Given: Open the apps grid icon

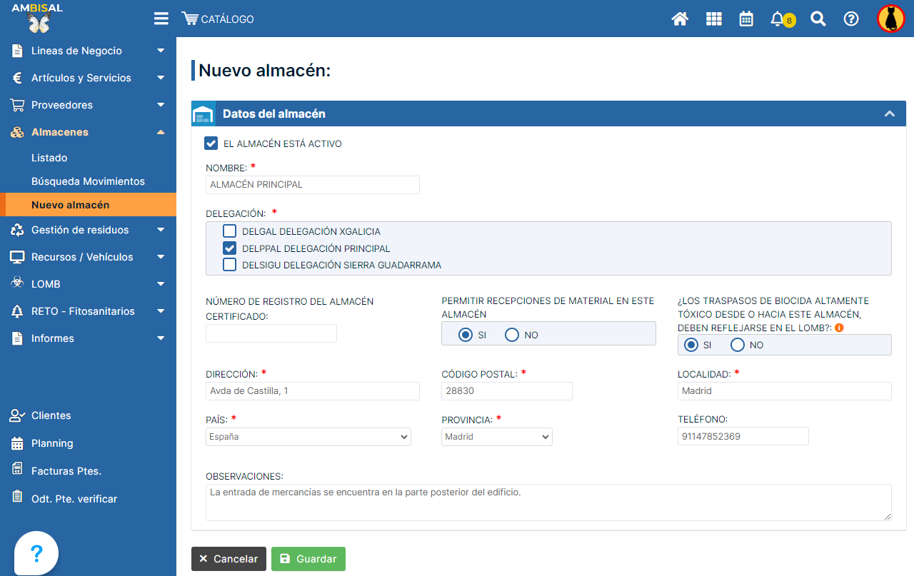Looking at the screenshot, I should 713,19.
